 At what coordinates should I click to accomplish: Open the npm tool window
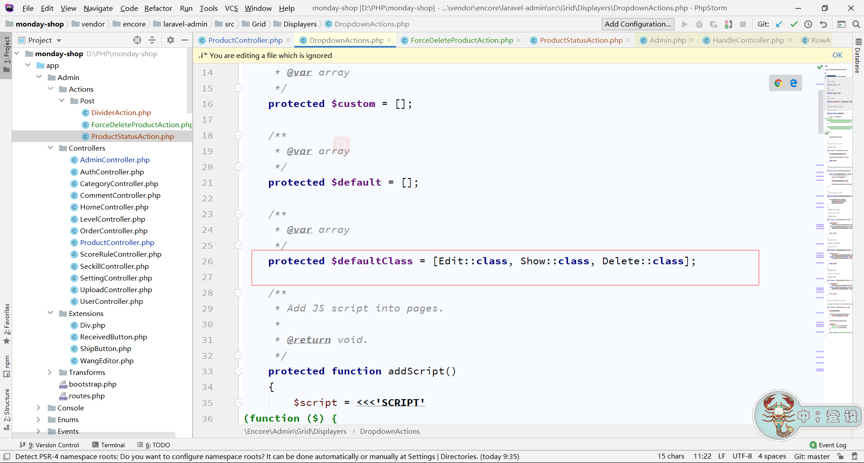click(x=7, y=366)
